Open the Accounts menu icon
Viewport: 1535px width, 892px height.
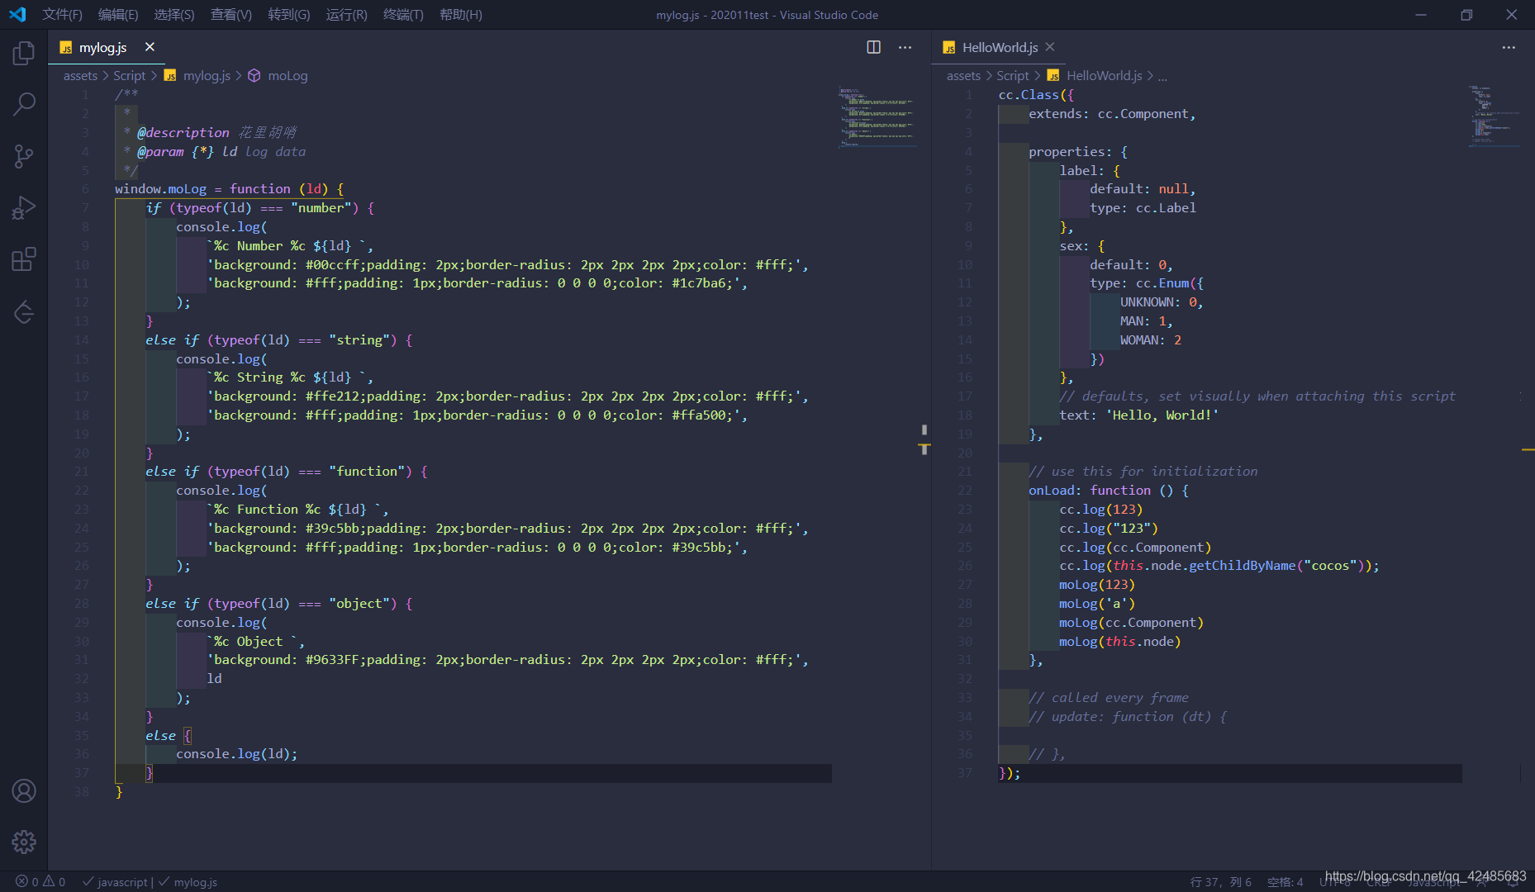[x=24, y=790]
